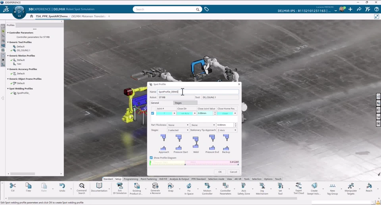This screenshot has width=381, height=205.
Task: Open Stationary Tip Approach Z-Axis dropdown
Action: [x=227, y=130]
